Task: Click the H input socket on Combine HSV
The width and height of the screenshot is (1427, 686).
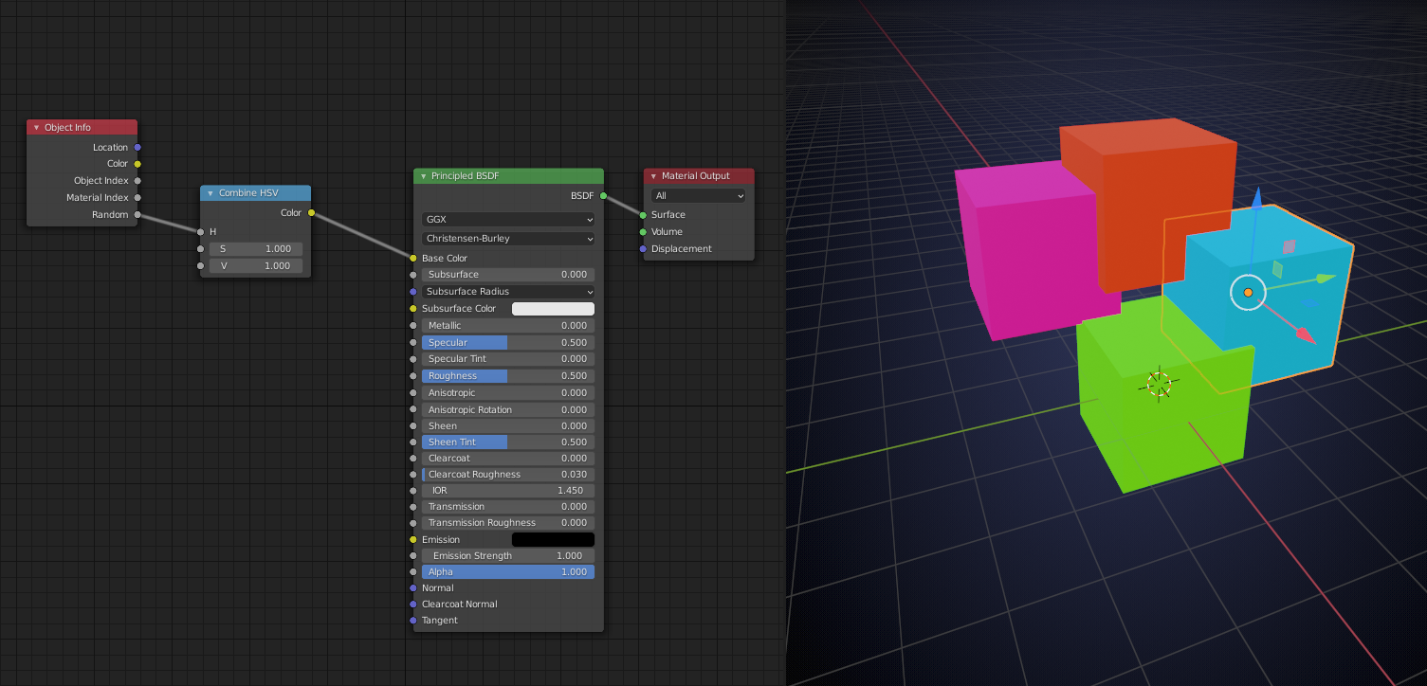Action: pyautogui.click(x=200, y=232)
